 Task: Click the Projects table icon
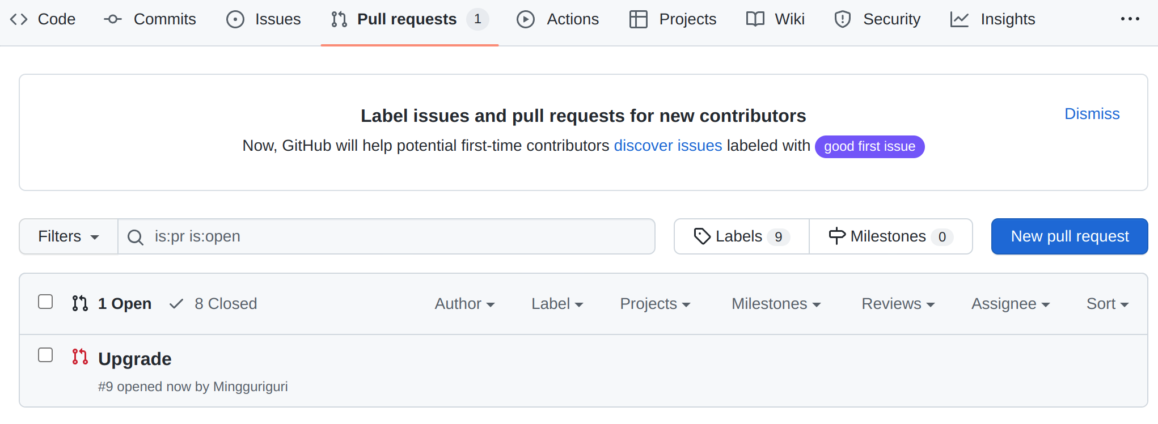click(639, 19)
